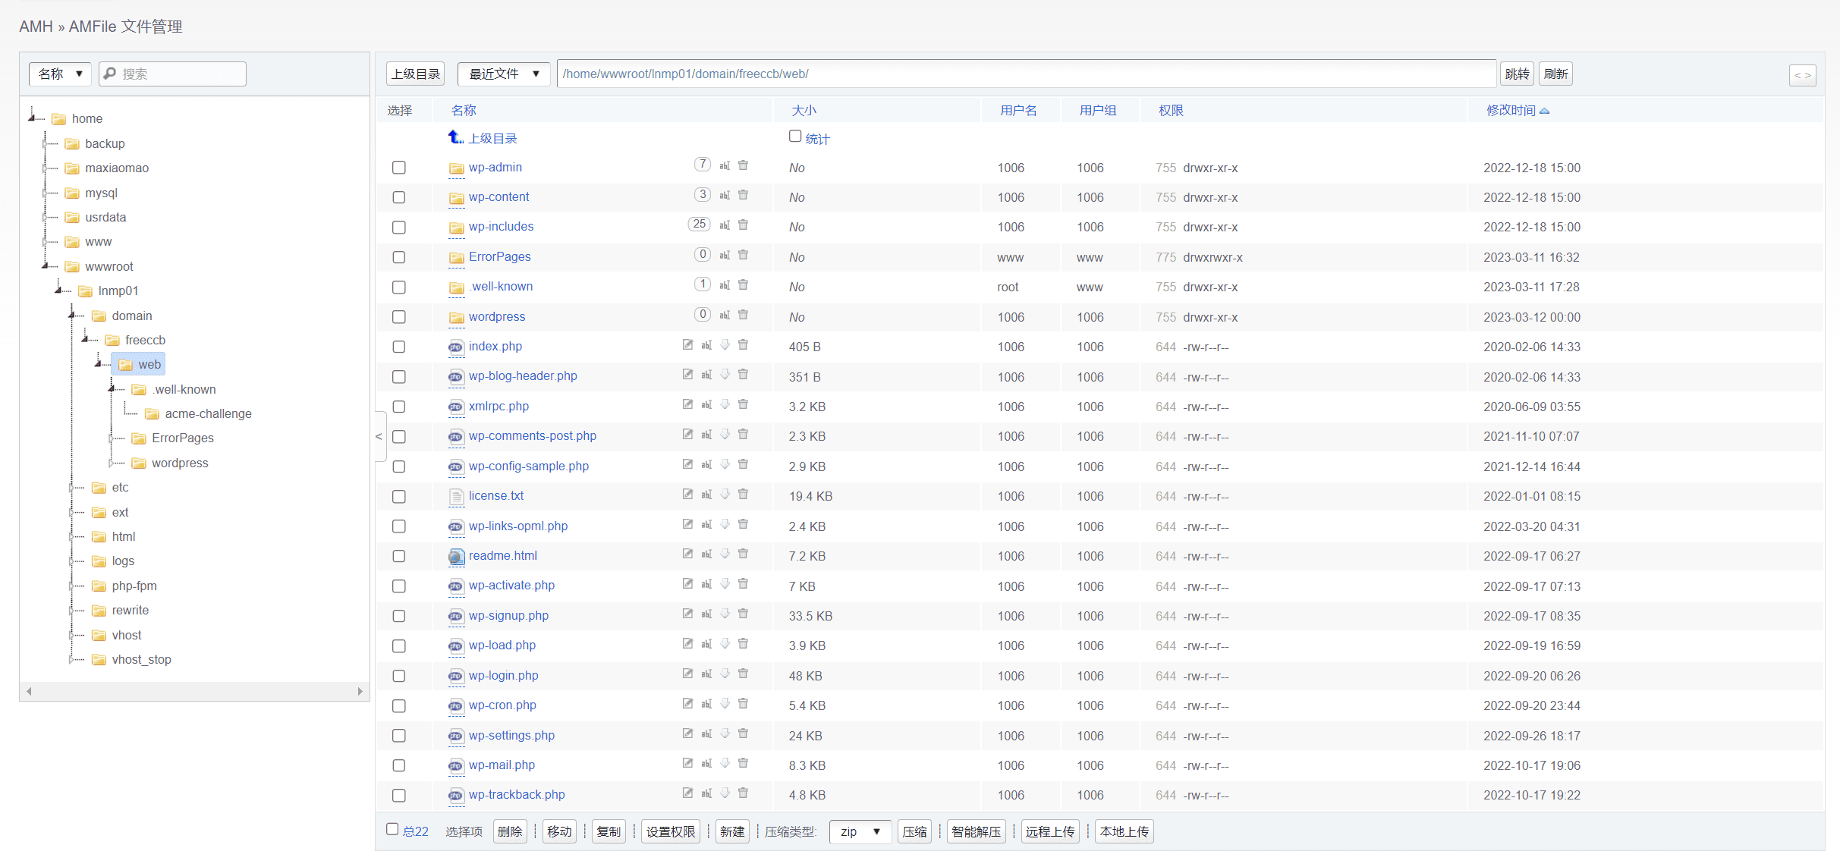Sort by 用户名 column header
This screenshot has width=1840, height=867.
coord(1018,111)
